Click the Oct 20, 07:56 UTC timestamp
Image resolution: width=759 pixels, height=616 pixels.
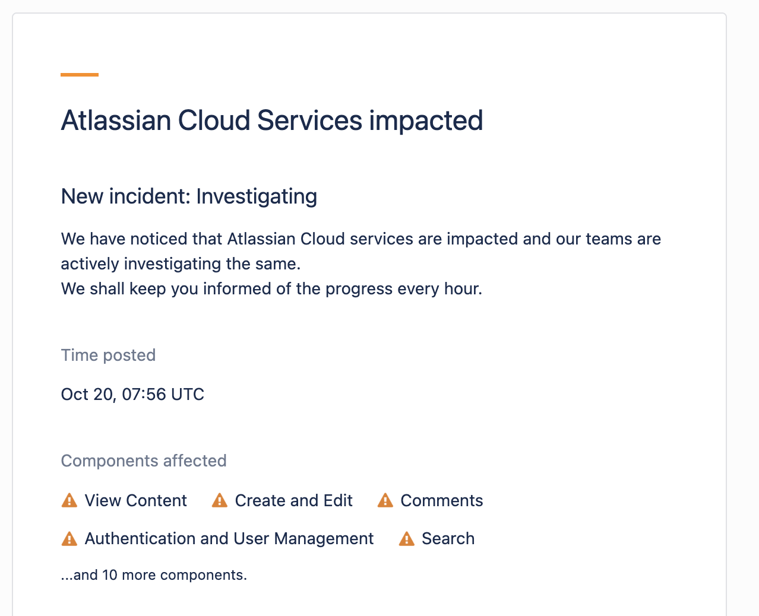click(x=132, y=395)
